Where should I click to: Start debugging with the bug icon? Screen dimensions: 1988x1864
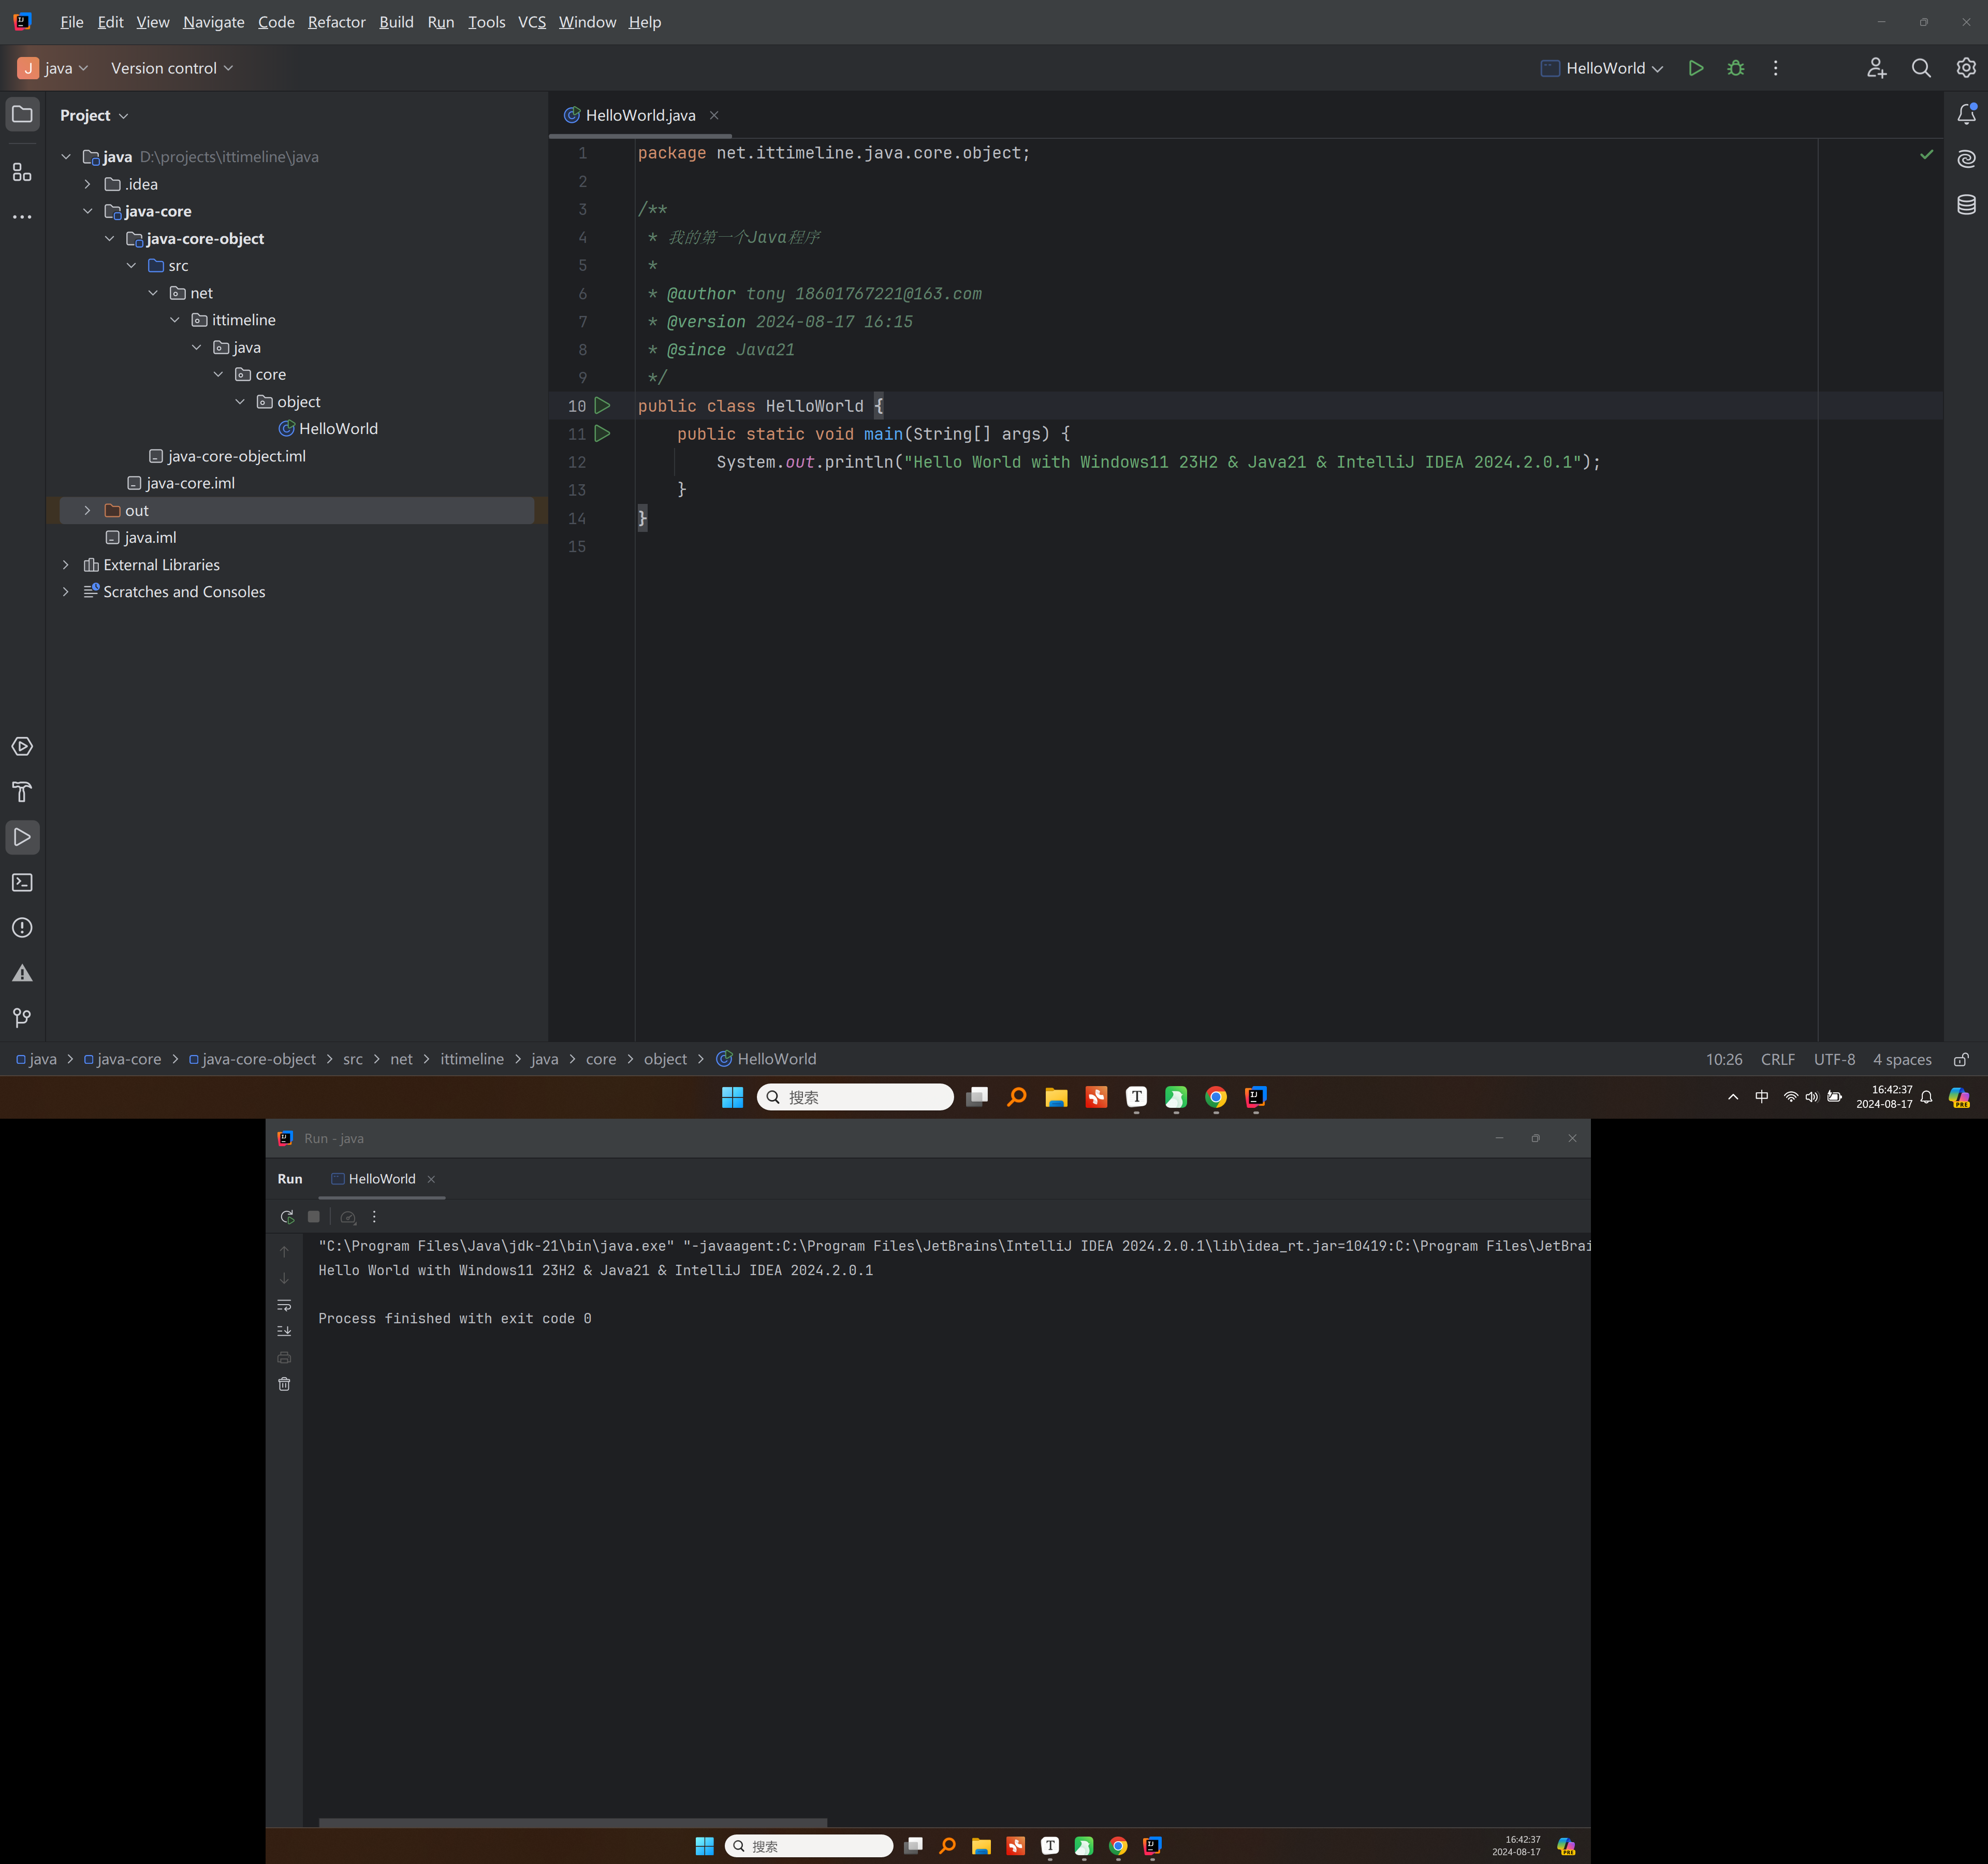tap(1735, 68)
